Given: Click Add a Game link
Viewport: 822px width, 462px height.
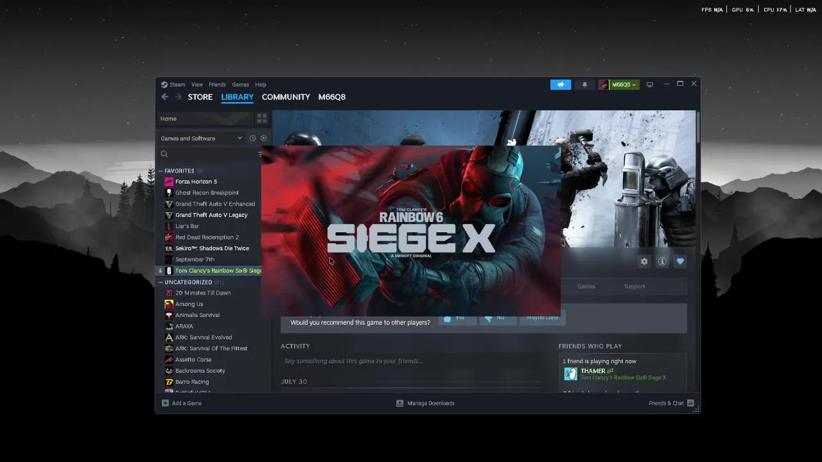Looking at the screenshot, I should (187, 403).
